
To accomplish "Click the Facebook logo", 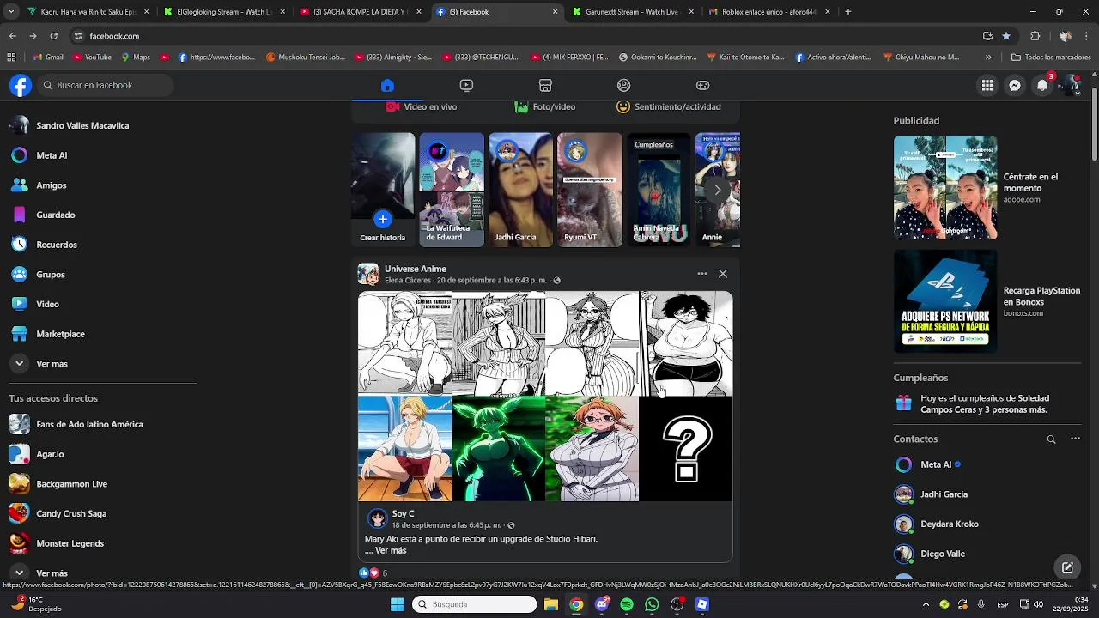I will (x=21, y=85).
